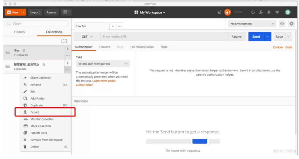Open the Save dropdown arrow
The width and height of the screenshot is (299, 159).
(289, 36)
